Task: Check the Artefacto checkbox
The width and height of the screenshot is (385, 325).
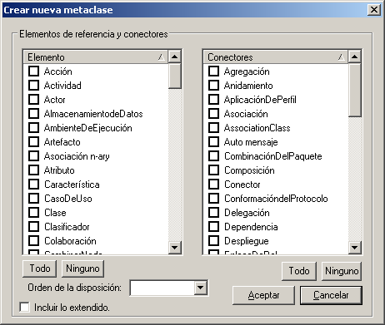Action: tap(33, 142)
